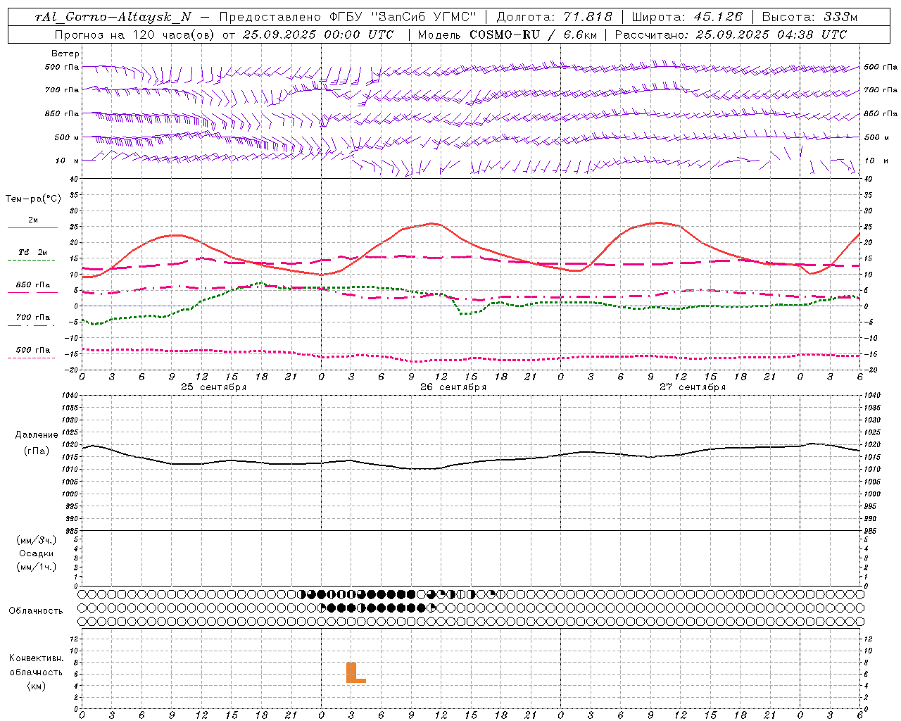
Task: Click the Высота 333м value in the header
Action: tap(810, 17)
